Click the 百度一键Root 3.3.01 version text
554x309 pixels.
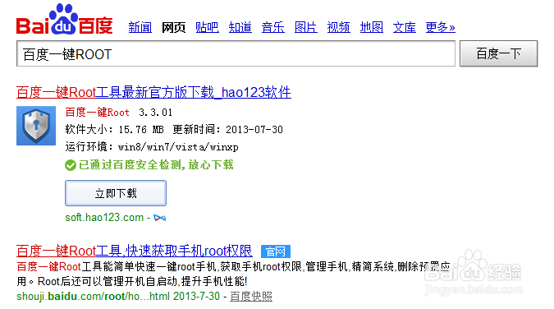point(119,113)
